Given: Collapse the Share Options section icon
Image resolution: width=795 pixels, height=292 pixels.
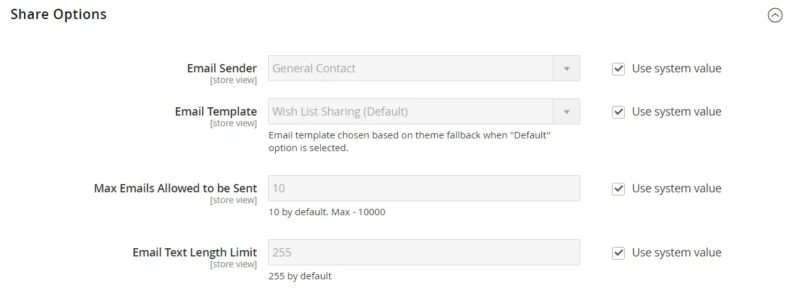Looking at the screenshot, I should click(x=775, y=15).
